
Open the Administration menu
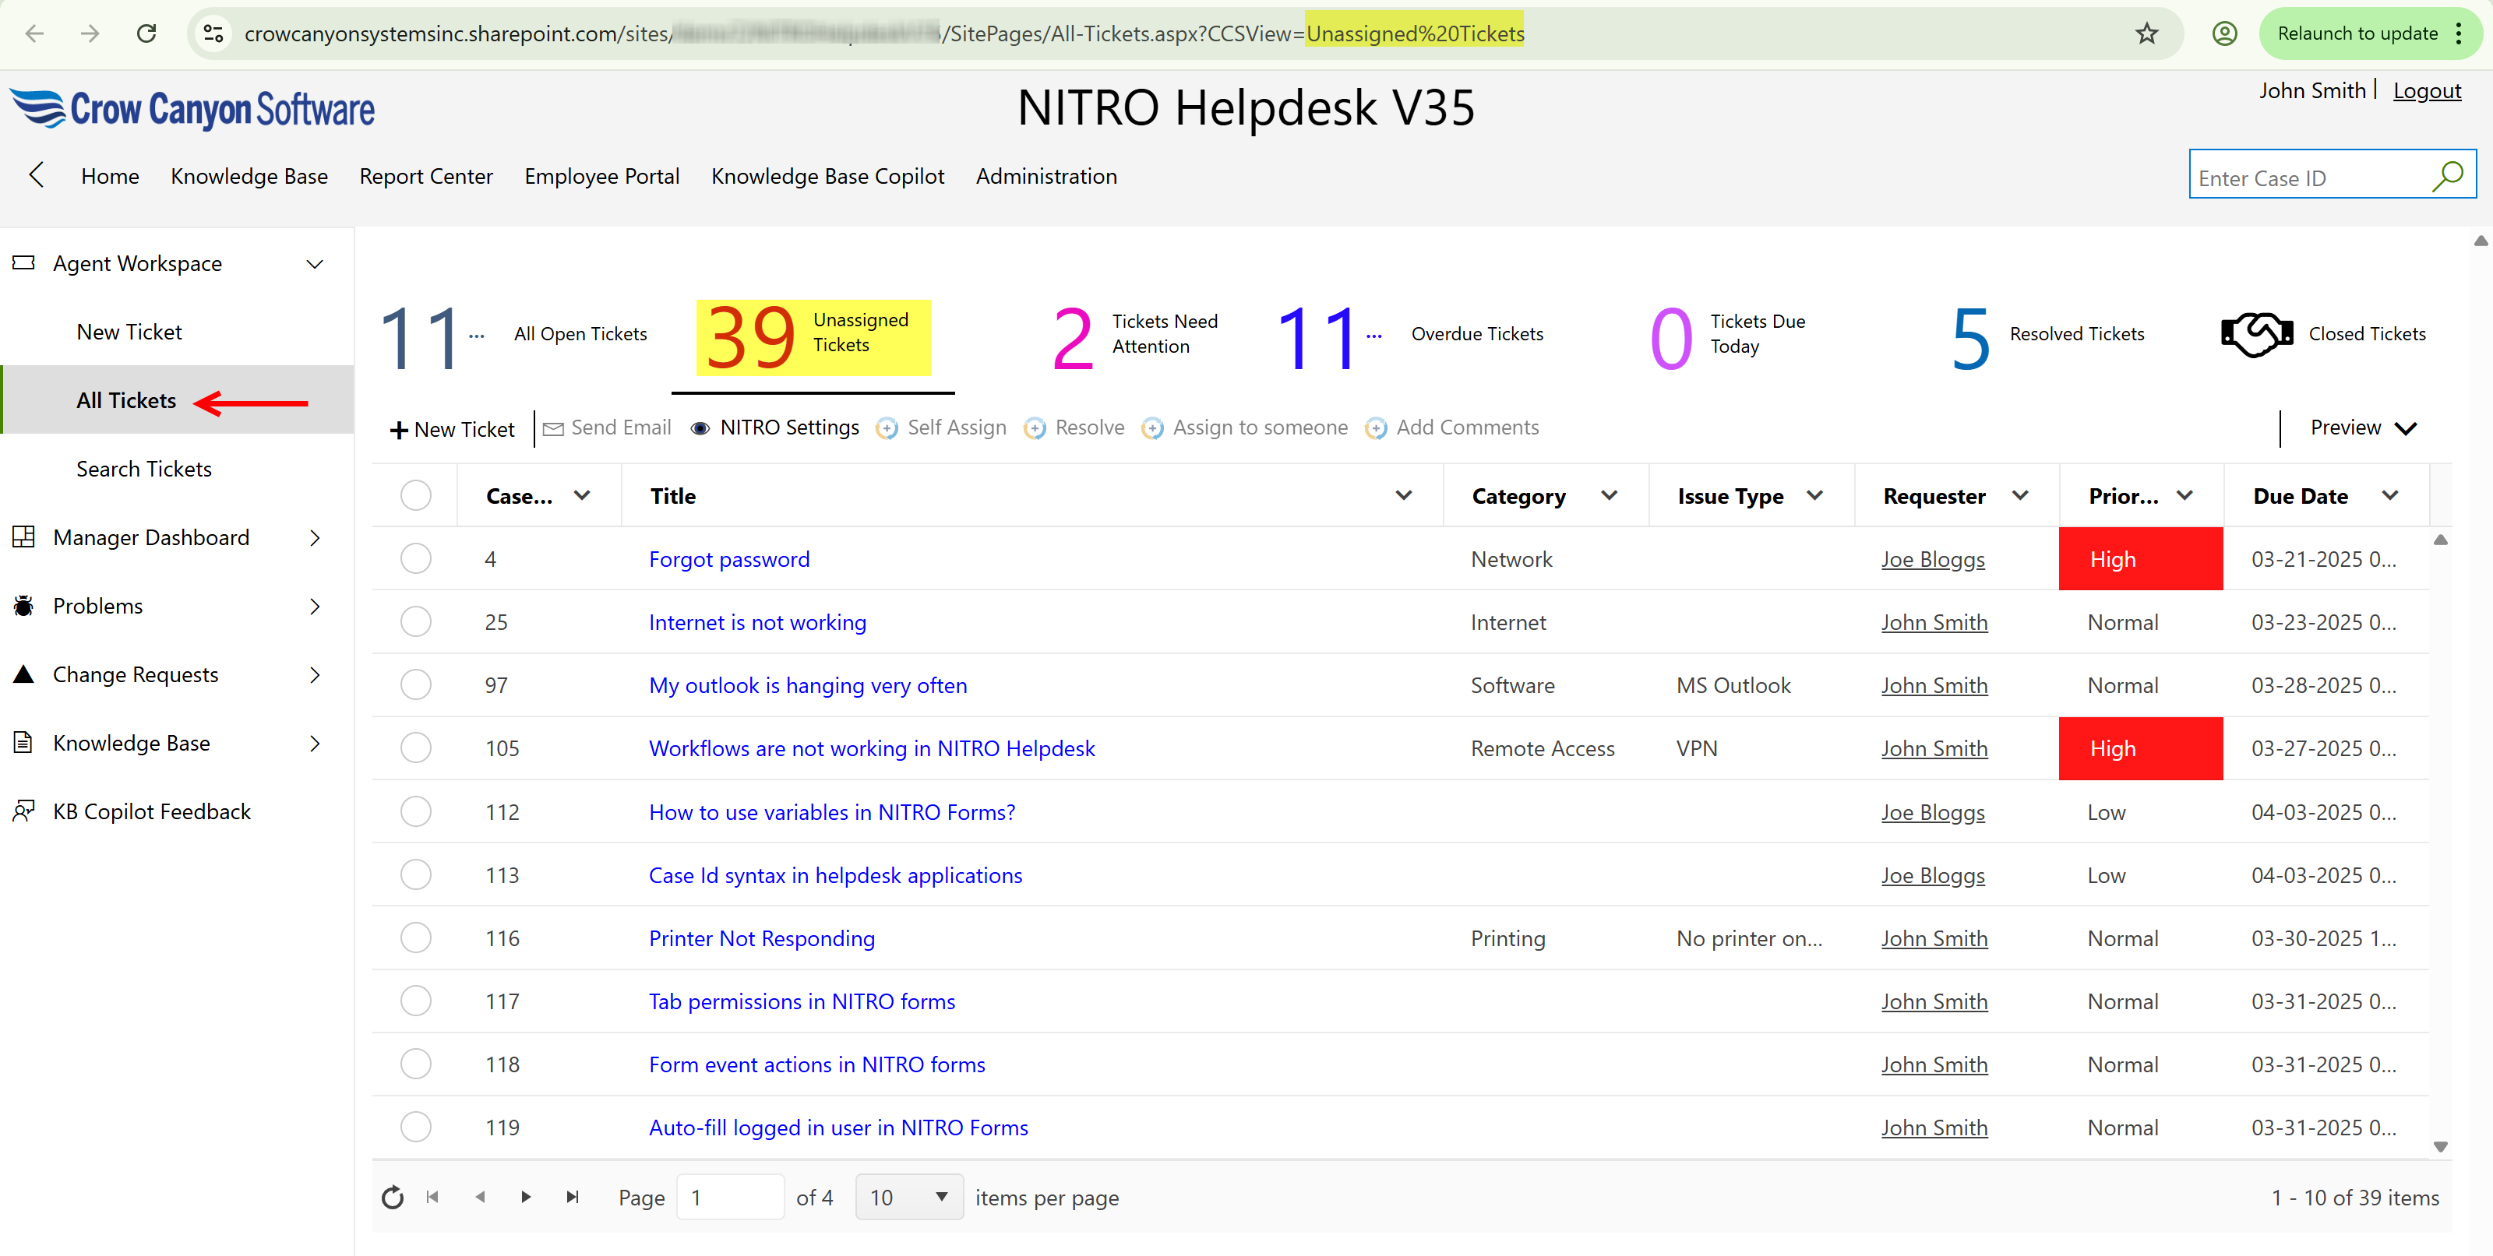1046,176
